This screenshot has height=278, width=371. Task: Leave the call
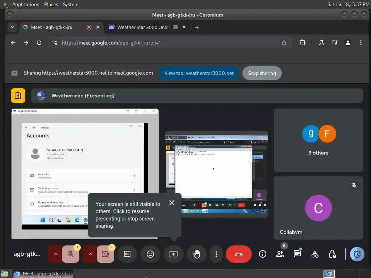click(238, 254)
